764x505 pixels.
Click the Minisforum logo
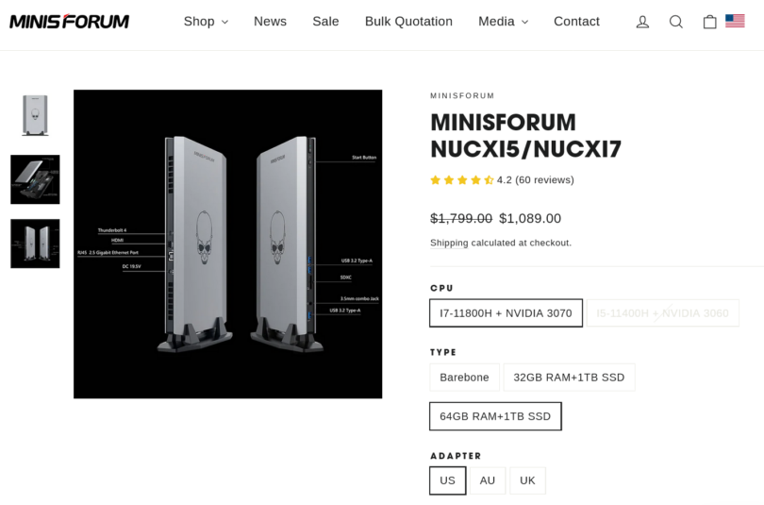coord(69,22)
